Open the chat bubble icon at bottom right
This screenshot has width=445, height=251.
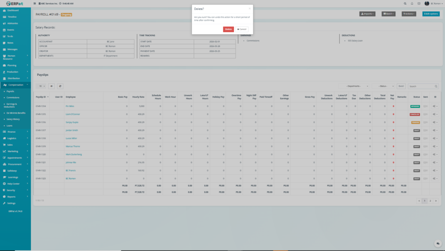(438, 244)
